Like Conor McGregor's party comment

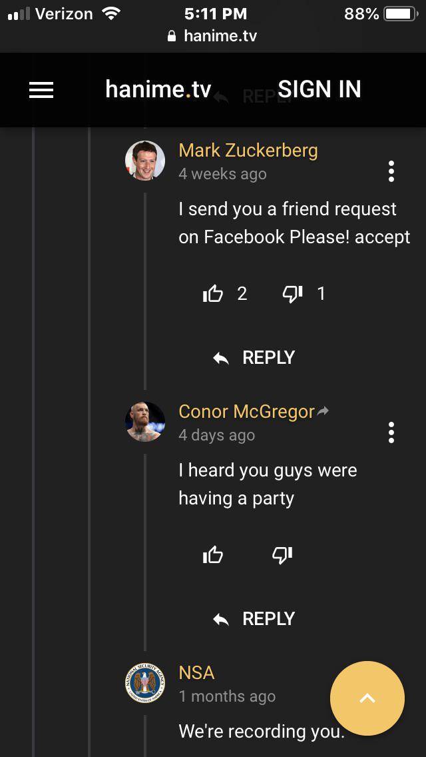[213, 554]
